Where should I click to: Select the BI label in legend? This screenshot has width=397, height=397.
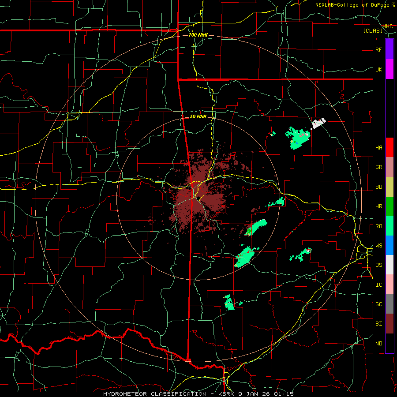pyautogui.click(x=378, y=324)
